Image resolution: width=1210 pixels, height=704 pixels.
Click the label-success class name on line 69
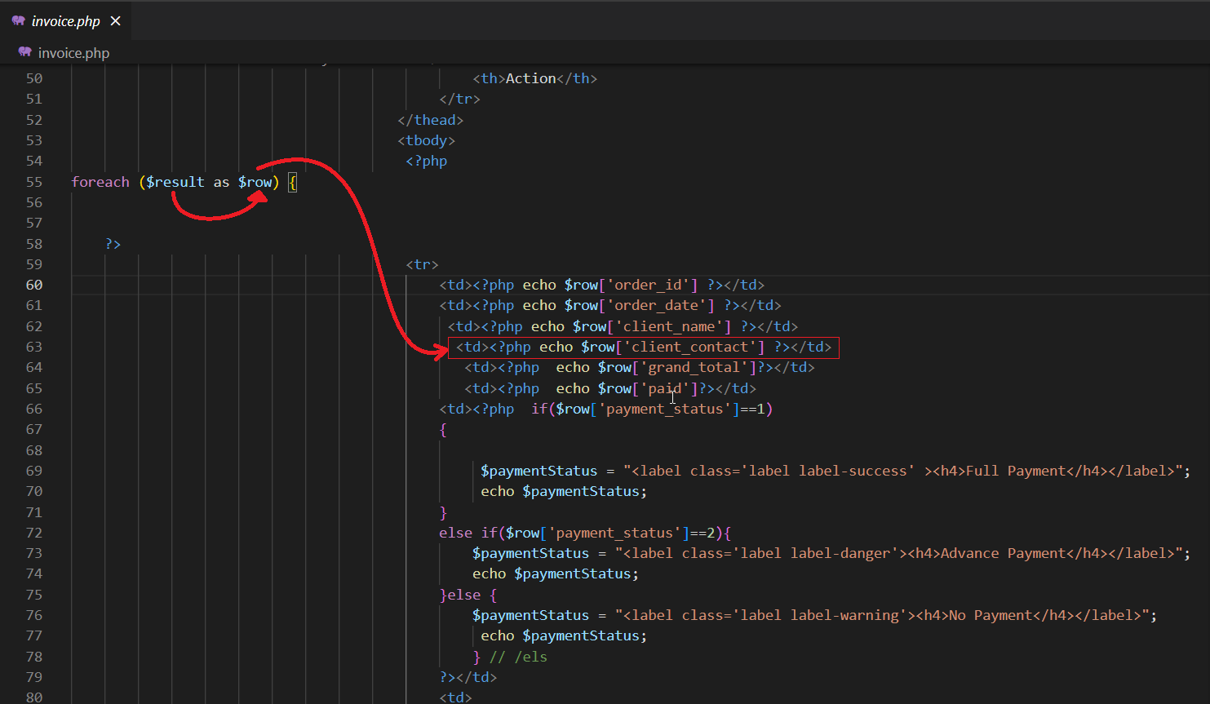(x=853, y=471)
